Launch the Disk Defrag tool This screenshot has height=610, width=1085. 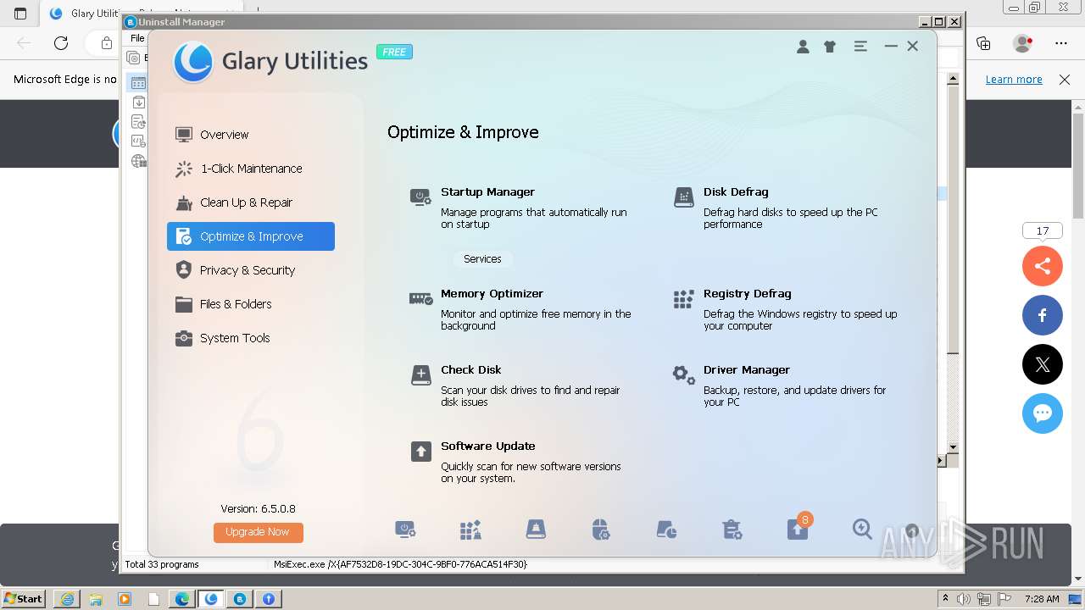(x=736, y=192)
